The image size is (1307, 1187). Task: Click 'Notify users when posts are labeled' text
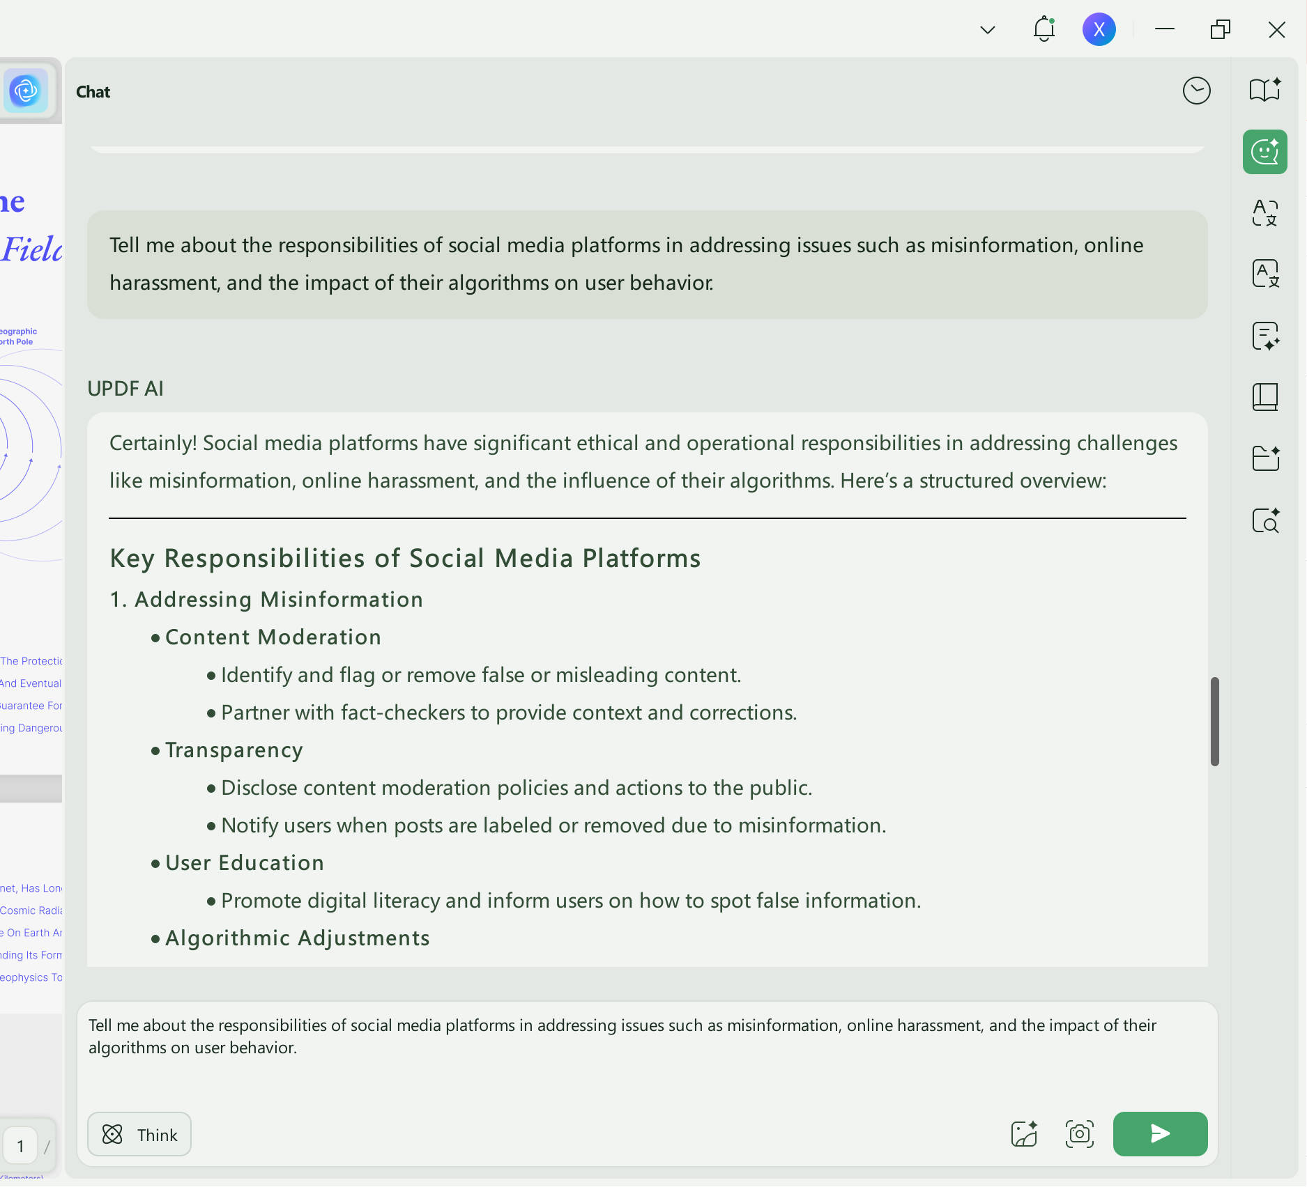[553, 825]
